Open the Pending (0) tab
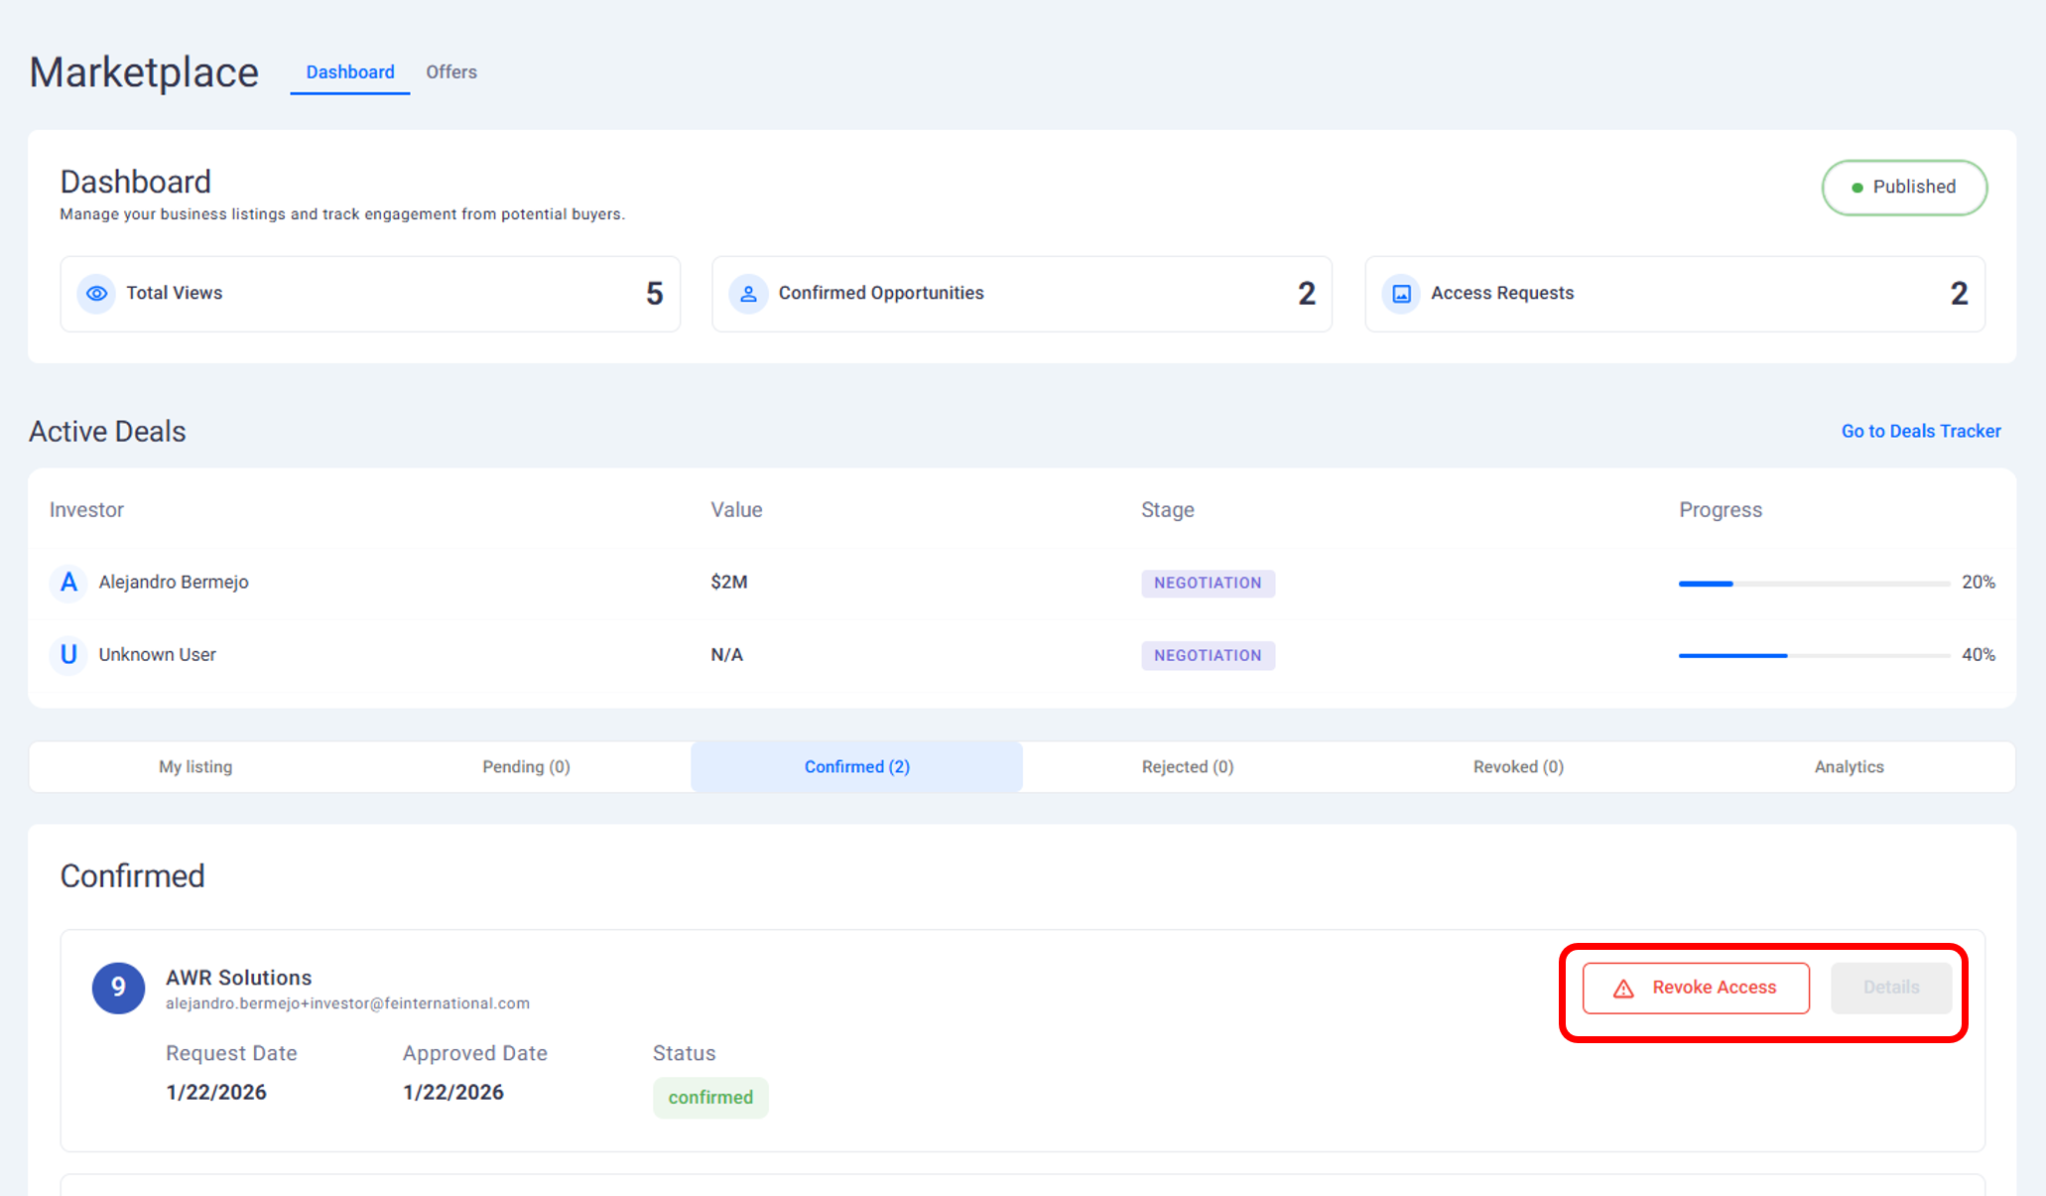Viewport: 2046px width, 1196px height. point(526,767)
